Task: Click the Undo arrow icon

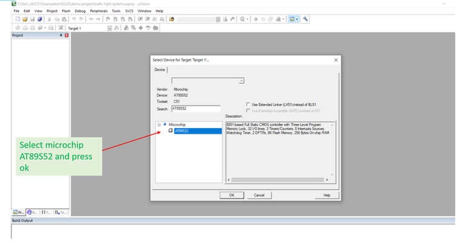Action: 74,19
